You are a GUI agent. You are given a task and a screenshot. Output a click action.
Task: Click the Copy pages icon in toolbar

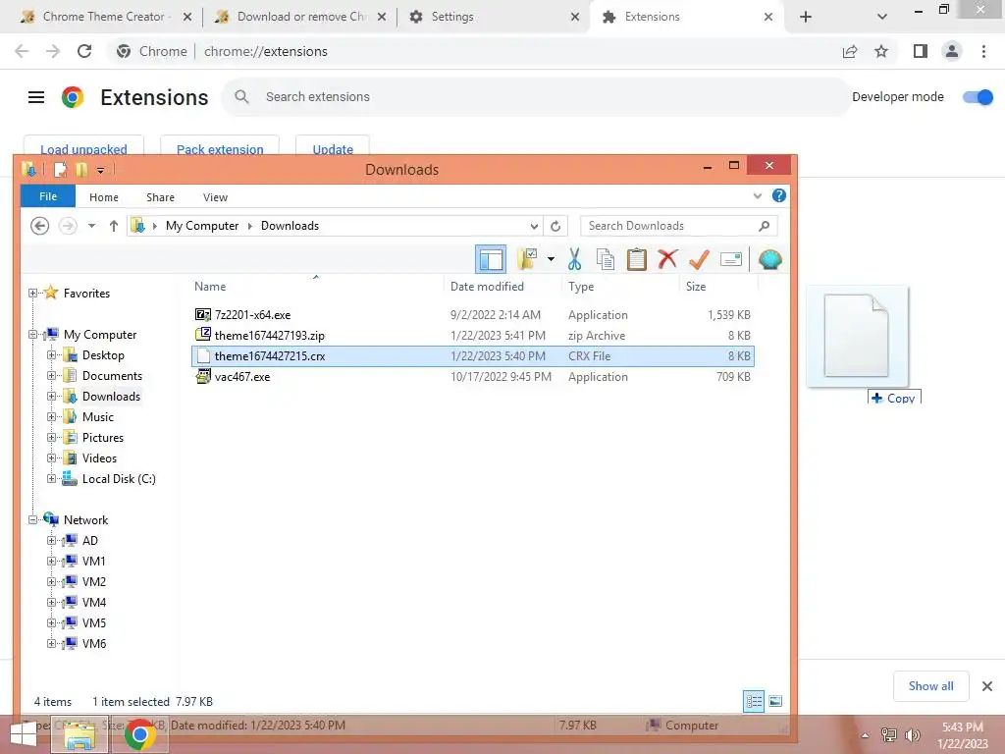(605, 259)
